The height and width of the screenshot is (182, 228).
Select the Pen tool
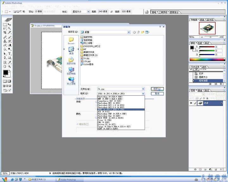pyautogui.click(x=5, y=58)
